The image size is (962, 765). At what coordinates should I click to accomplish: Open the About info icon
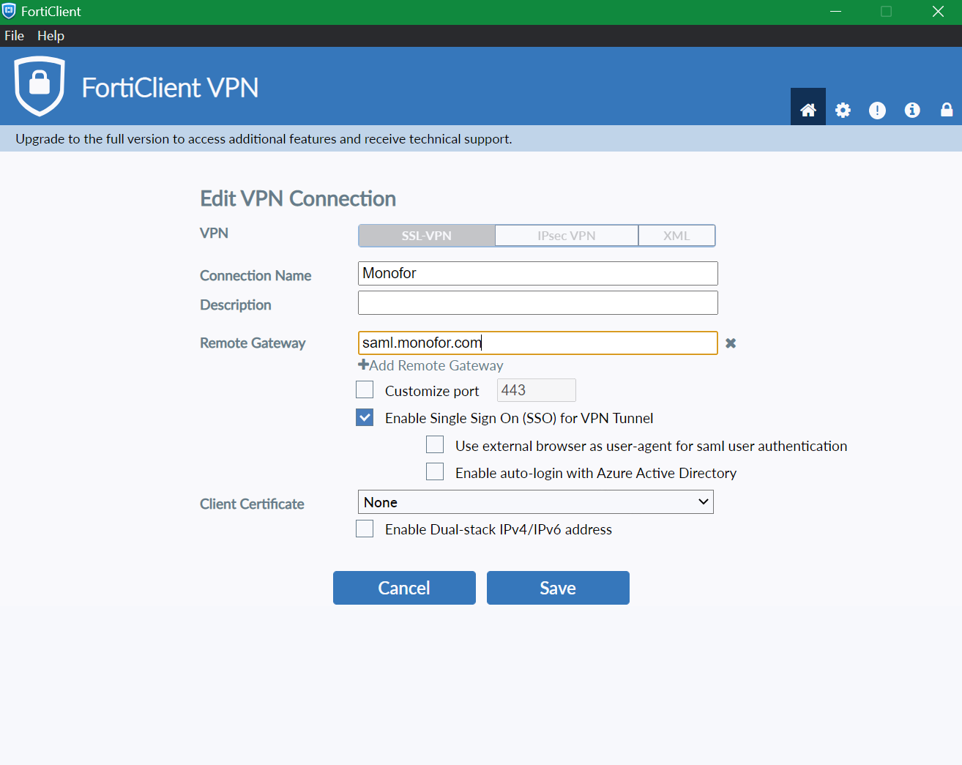(911, 110)
